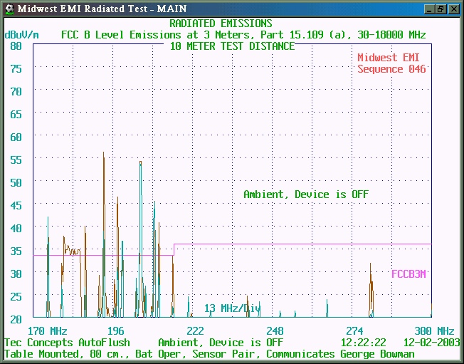
Task: Select the Sequence 046 text
Action: pyautogui.click(x=391, y=69)
